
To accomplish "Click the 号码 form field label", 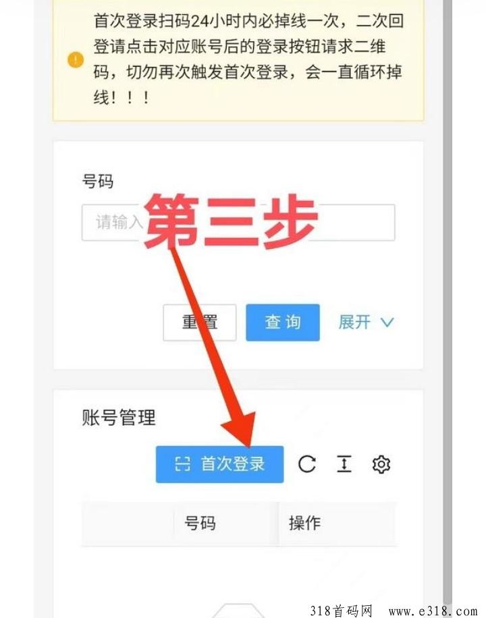I will coord(97,181).
